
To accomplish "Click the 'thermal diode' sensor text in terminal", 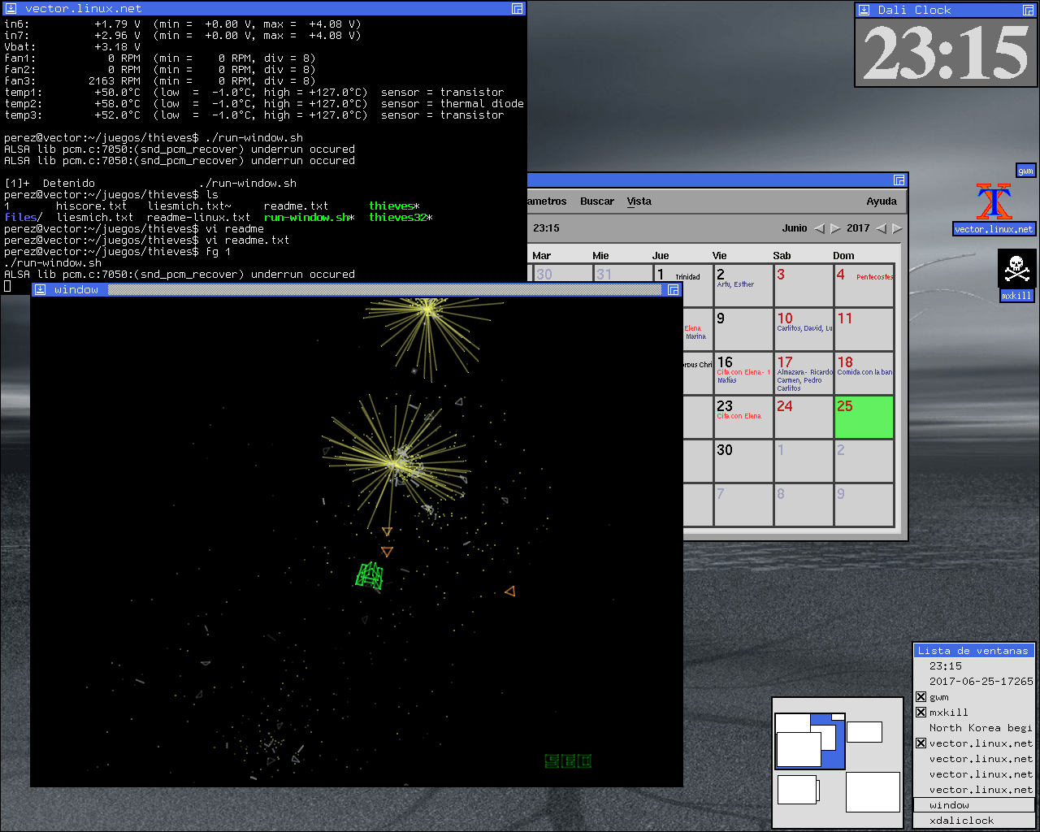I will click(x=482, y=104).
